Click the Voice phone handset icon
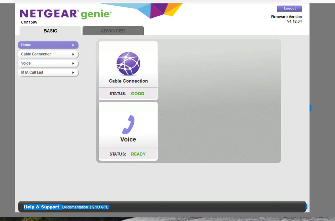335x221 pixels. click(x=128, y=125)
